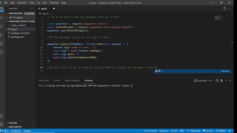Open the Terminal menu
The image size is (237, 133).
point(54,3)
